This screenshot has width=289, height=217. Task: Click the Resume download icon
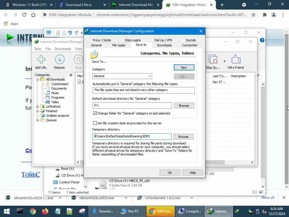pos(60,59)
